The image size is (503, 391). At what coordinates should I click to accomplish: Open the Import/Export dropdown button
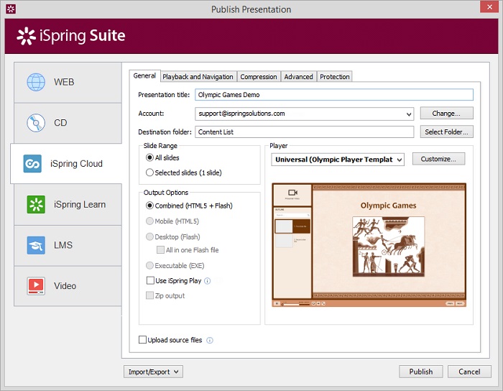pyautogui.click(x=153, y=372)
